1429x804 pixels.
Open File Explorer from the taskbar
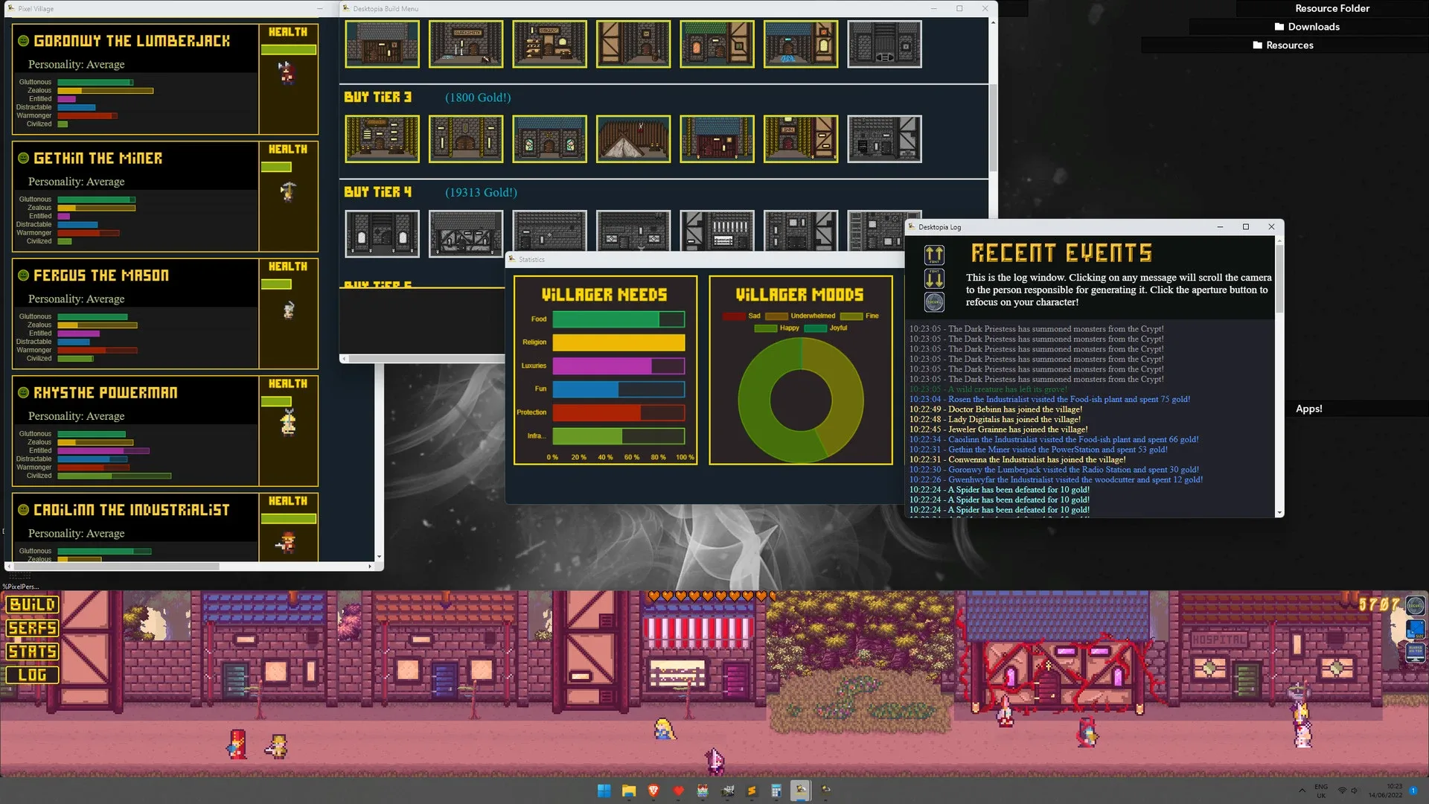pyautogui.click(x=629, y=791)
